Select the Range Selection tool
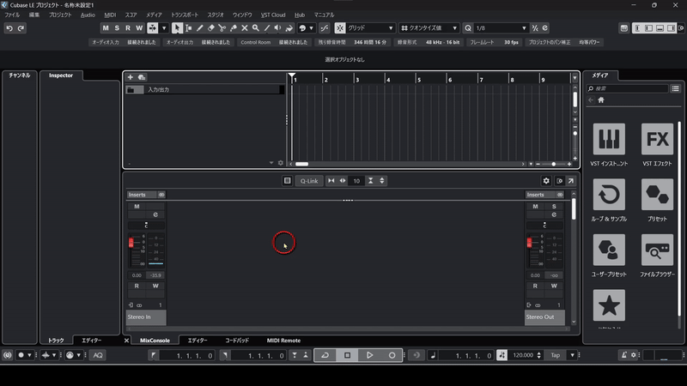 point(188,28)
